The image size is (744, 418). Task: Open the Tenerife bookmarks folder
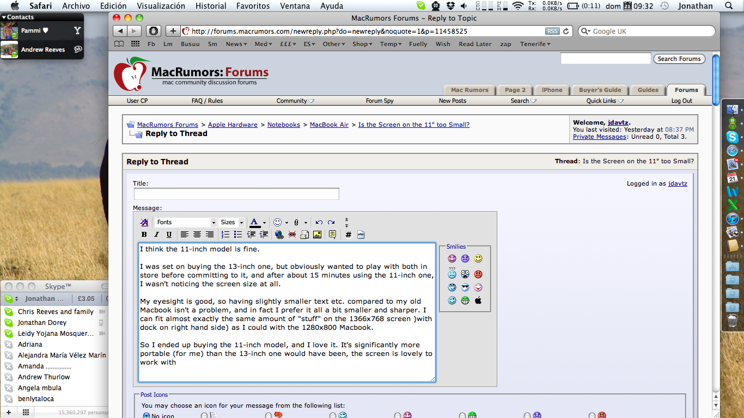pos(535,44)
